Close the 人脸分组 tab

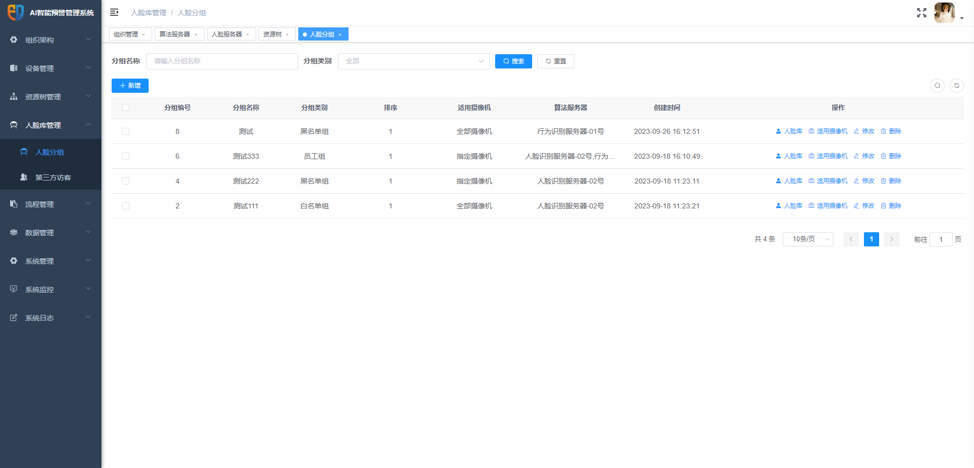[340, 34]
